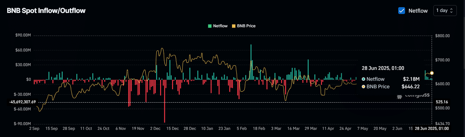Click the green Netflow legend swatch
This screenshot has width=465, height=137.
(210, 26)
